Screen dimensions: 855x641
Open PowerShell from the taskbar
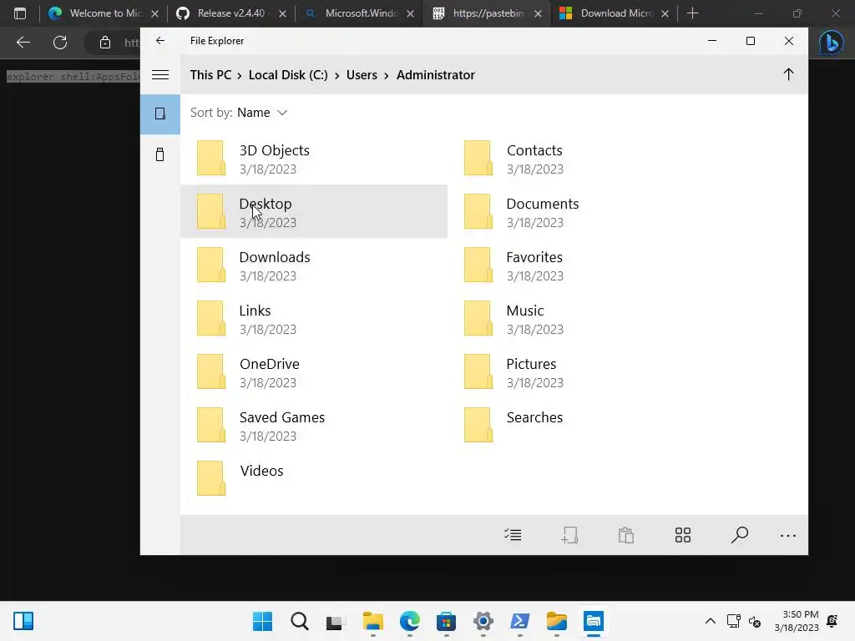click(519, 621)
